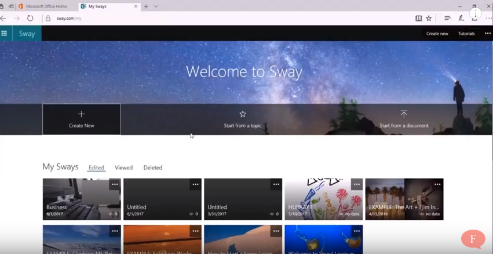Open the Business sway thumbnail
This screenshot has height=254, width=493.
(x=82, y=199)
